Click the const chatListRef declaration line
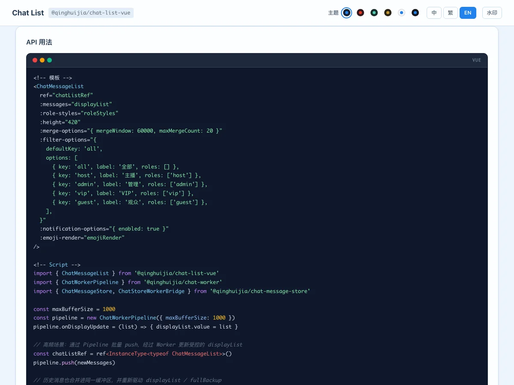The image size is (514, 385). (x=133, y=353)
